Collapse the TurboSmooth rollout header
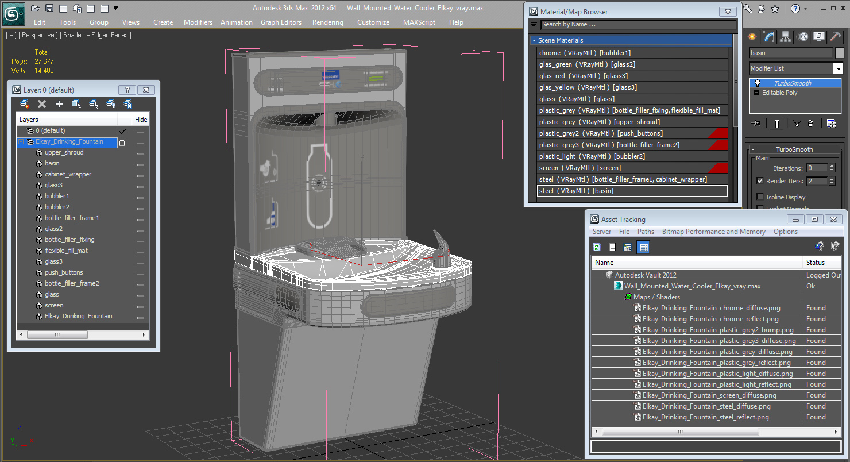The image size is (850, 462). 794,149
